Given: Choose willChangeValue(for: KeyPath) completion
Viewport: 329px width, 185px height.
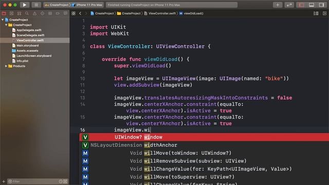Looking at the screenshot, I should [x=204, y=169].
